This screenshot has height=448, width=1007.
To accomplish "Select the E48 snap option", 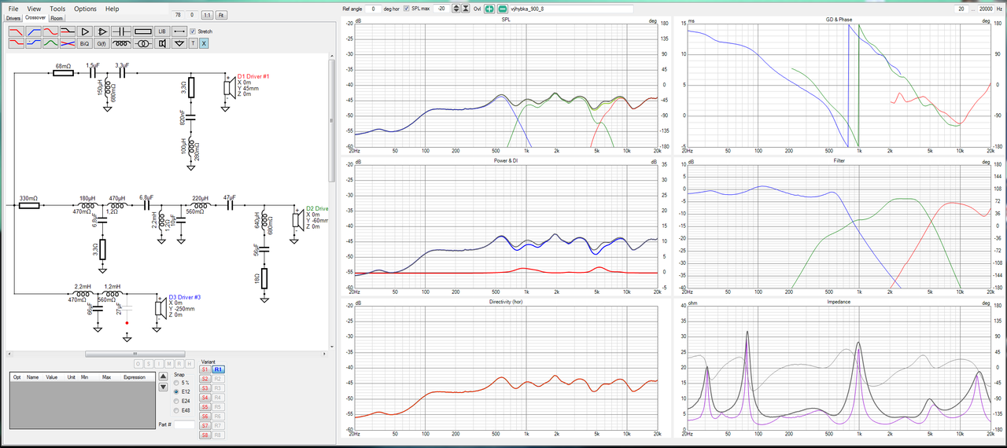I will tap(176, 410).
